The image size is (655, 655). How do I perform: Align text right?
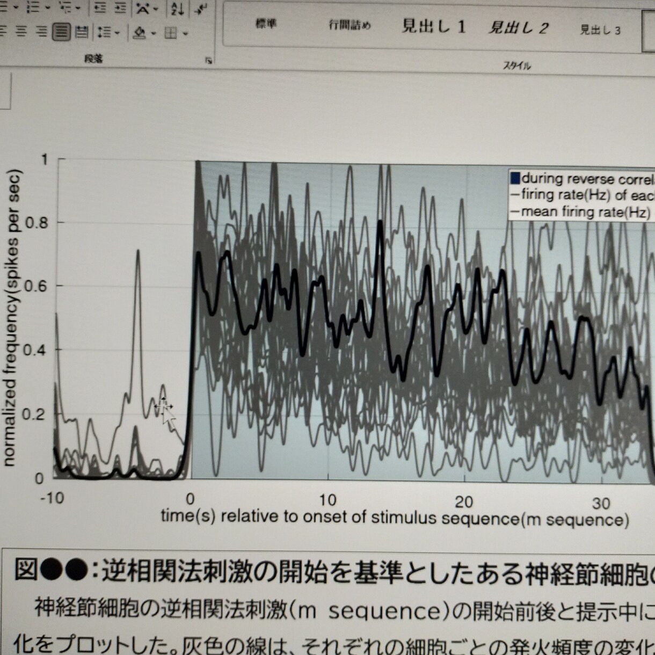[x=41, y=32]
